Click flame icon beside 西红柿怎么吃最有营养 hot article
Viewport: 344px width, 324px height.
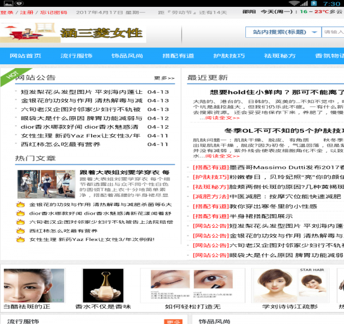click(21, 231)
